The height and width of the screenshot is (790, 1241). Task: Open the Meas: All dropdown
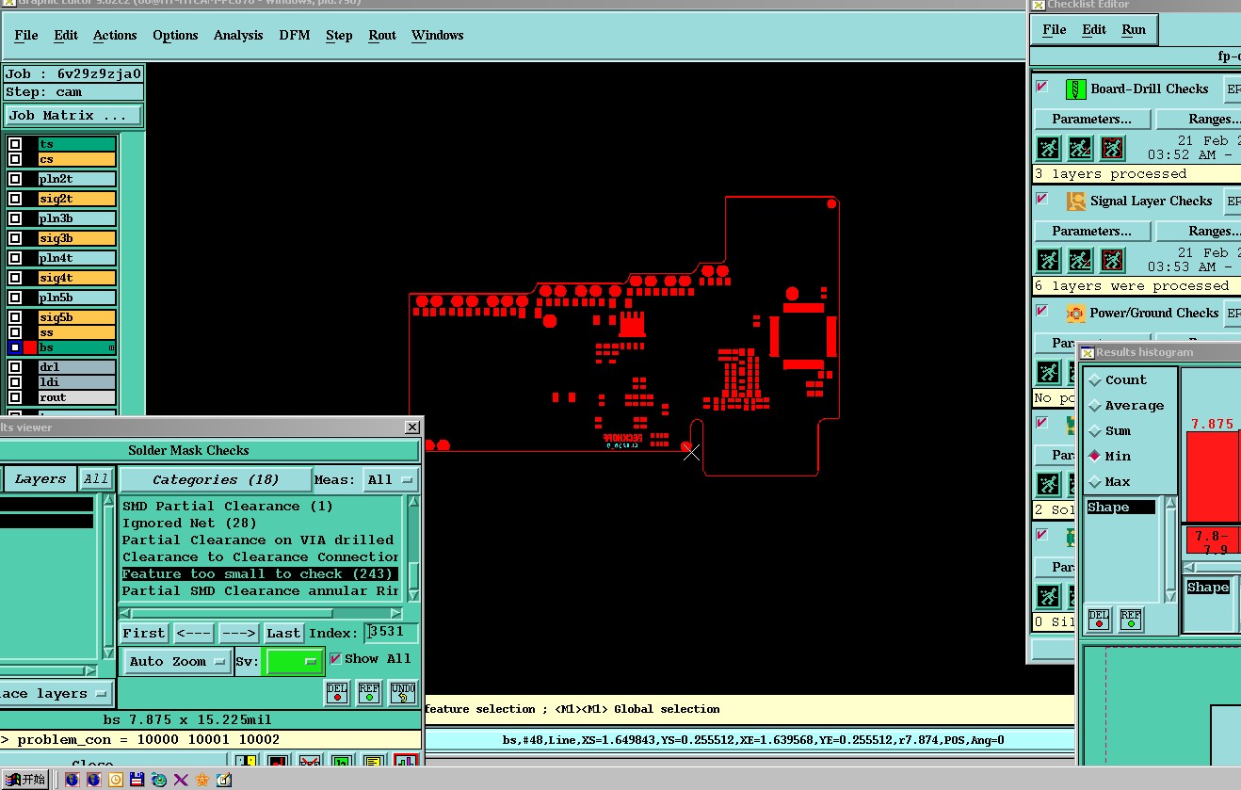pyautogui.click(x=392, y=480)
